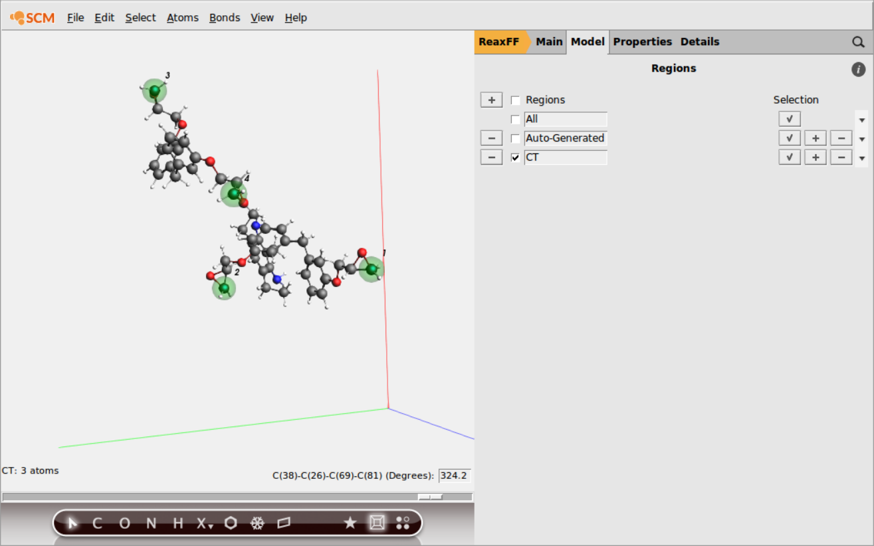Open the structures benzene ring tool
This screenshot has height=546, width=874.
click(x=231, y=523)
